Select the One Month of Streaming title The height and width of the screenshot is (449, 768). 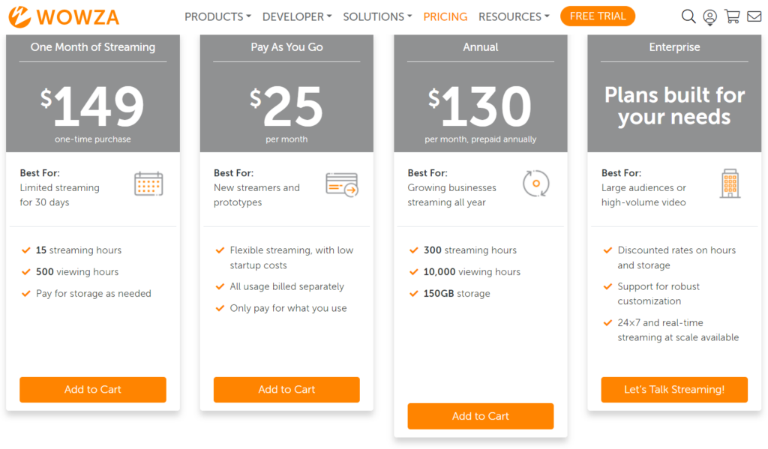(92, 47)
